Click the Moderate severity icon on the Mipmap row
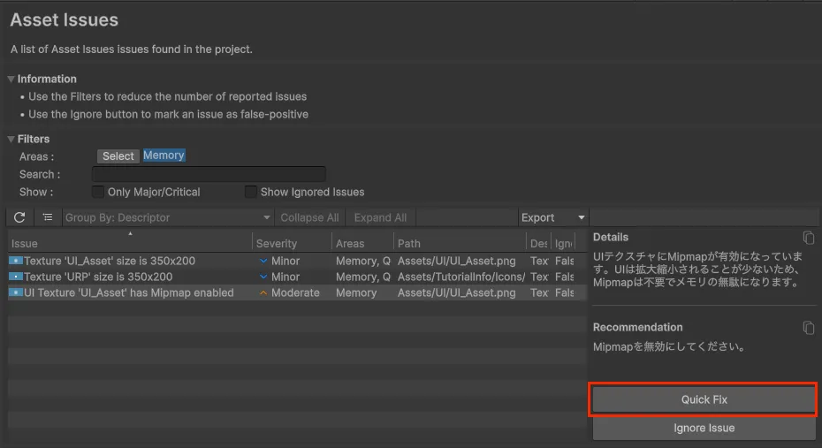The image size is (822, 448). (x=263, y=292)
